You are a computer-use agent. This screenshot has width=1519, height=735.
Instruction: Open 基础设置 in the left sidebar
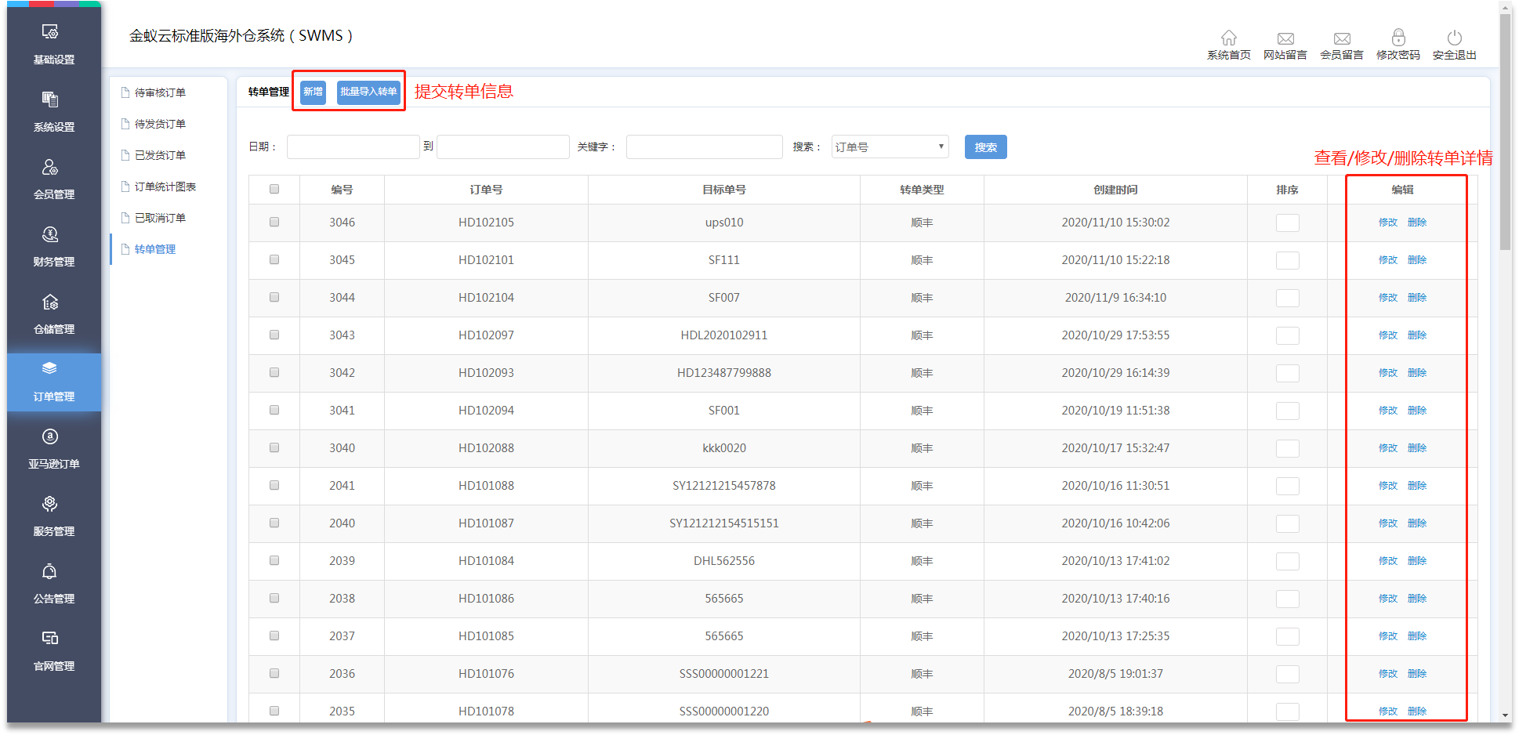53,44
